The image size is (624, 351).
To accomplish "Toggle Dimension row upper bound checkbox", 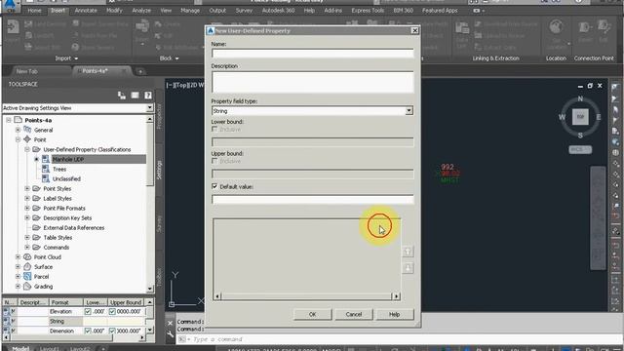I will 112,331.
